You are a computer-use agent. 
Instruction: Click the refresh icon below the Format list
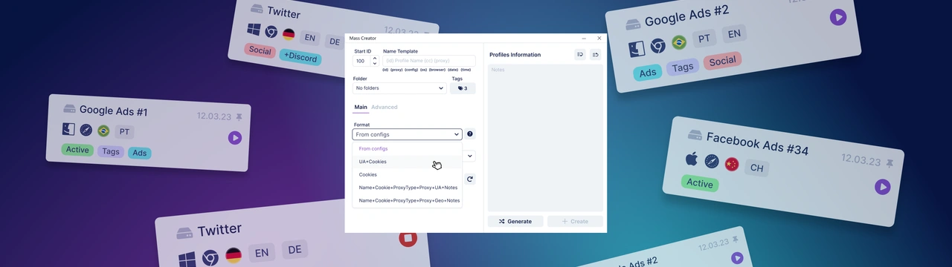(470, 179)
